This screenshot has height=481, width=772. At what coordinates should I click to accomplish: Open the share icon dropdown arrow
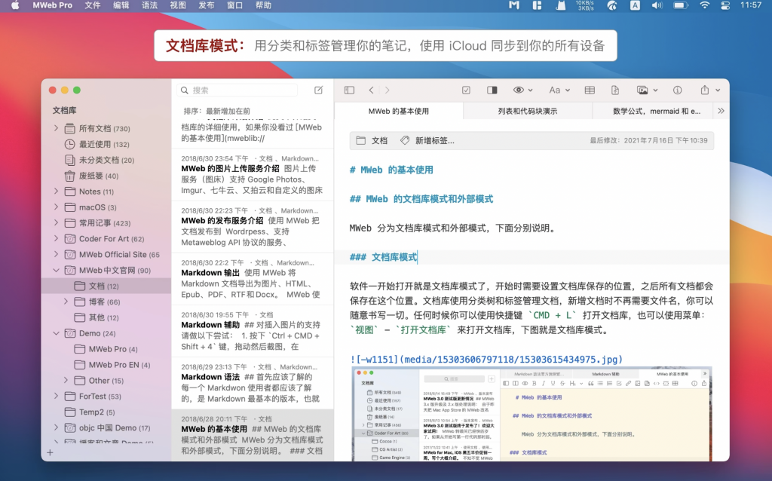pyautogui.click(x=717, y=90)
